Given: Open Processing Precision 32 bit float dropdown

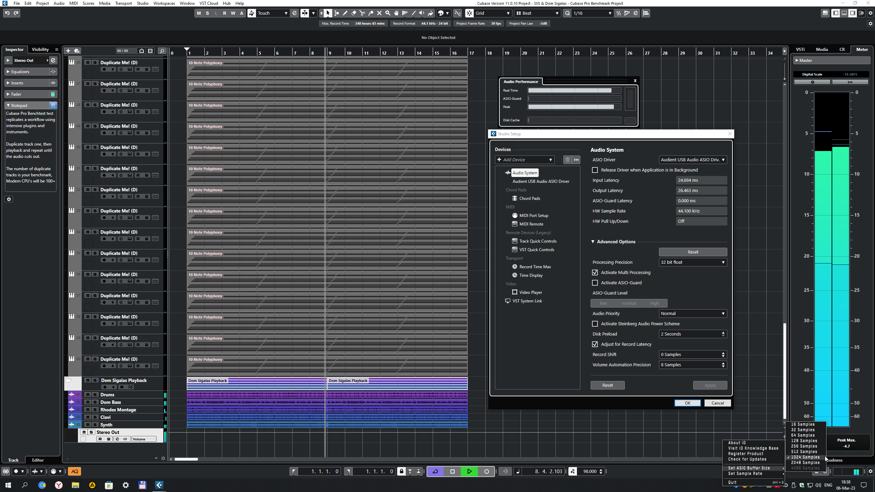Looking at the screenshot, I should click(x=692, y=262).
